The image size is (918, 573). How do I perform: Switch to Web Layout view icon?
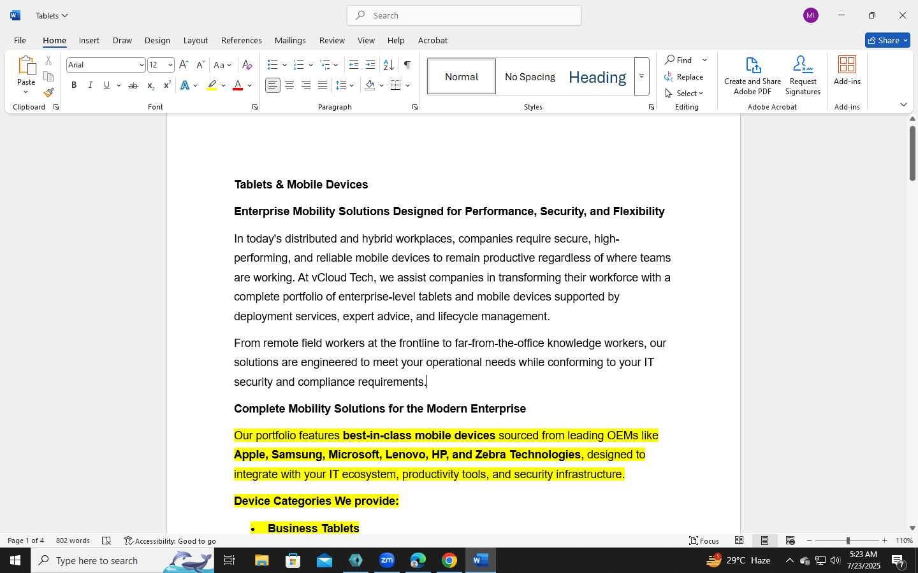[790, 541]
